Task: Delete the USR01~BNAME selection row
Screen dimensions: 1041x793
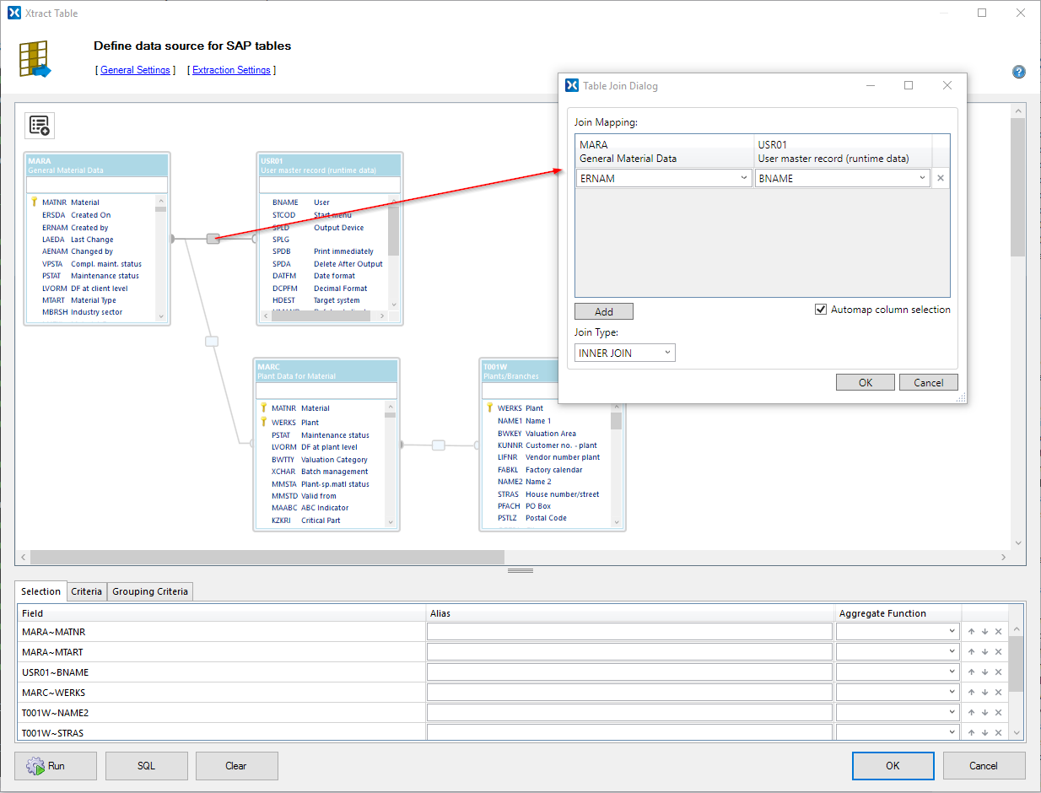Action: pyautogui.click(x=998, y=672)
